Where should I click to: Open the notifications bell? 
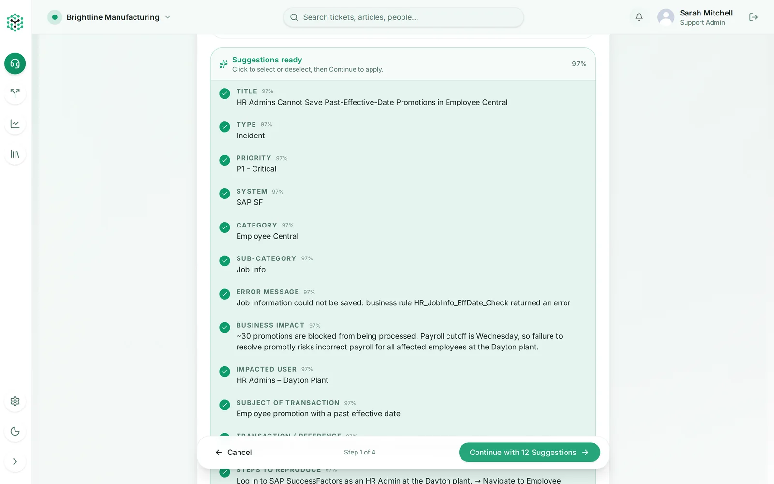pyautogui.click(x=639, y=17)
